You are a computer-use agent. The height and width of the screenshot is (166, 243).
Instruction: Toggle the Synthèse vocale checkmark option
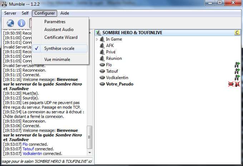(60, 48)
